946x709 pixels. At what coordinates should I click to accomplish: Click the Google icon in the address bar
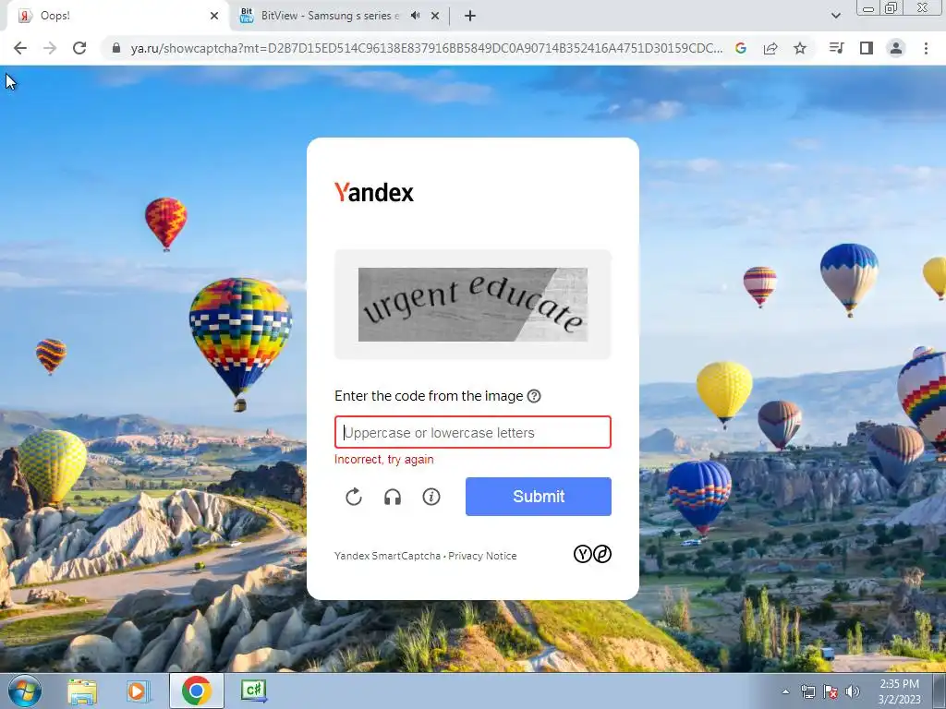(741, 48)
